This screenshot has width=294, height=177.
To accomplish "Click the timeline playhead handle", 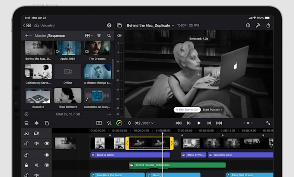I will pyautogui.click(x=163, y=133).
